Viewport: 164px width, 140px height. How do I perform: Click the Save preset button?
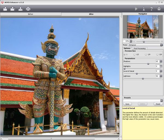tap(127, 104)
